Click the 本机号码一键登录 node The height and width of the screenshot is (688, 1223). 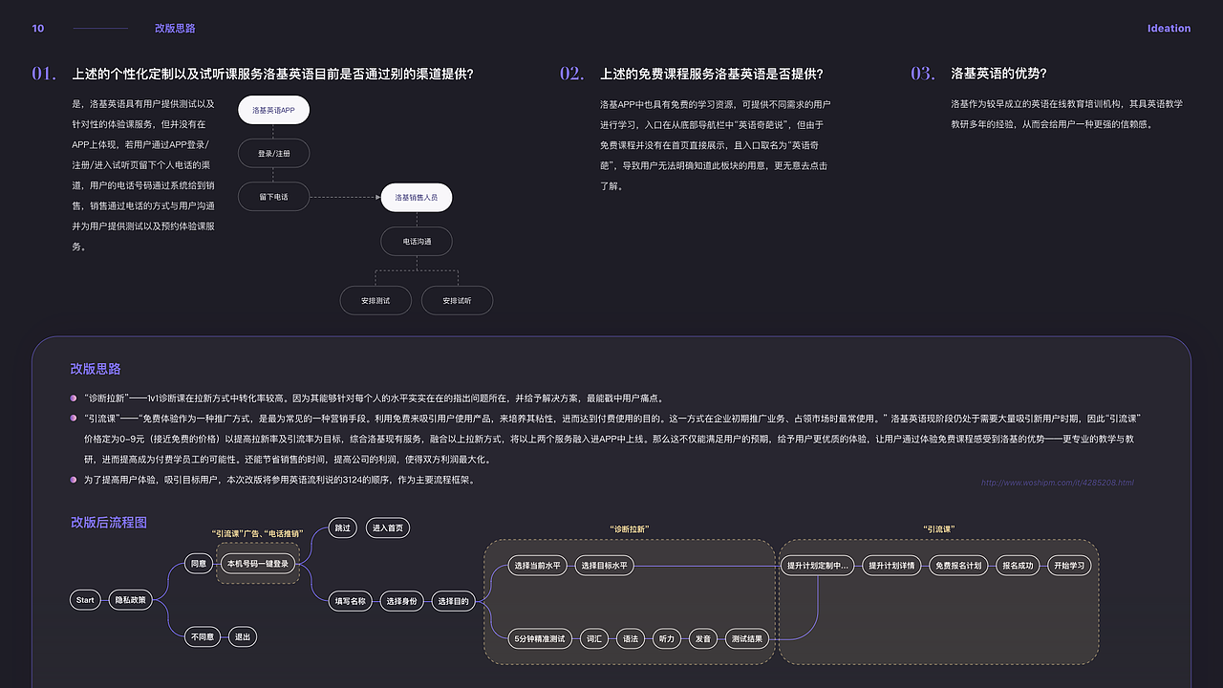257,564
